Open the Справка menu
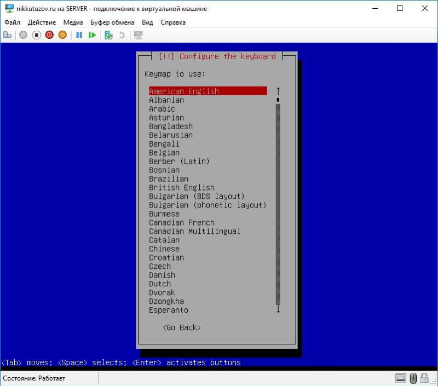Viewport: 438px width, 386px height. [x=172, y=22]
